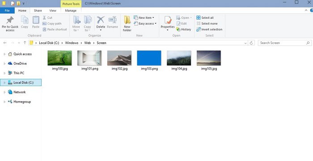Select the img102.jpg thumbnail
Viewport: 313px width, 161px height.
119,58
